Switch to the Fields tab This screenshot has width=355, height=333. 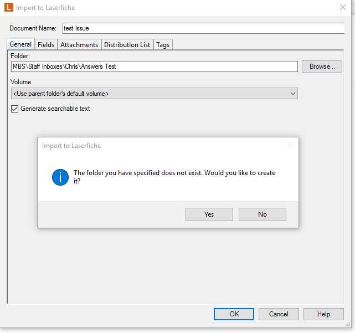click(46, 45)
